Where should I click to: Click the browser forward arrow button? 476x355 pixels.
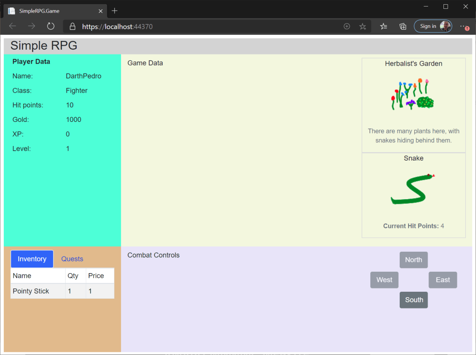(x=32, y=27)
